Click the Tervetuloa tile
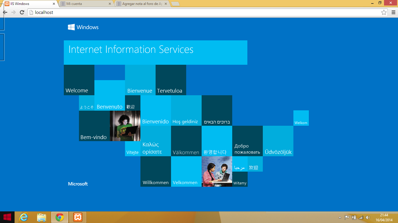The width and height of the screenshot is (398, 223). click(171, 80)
